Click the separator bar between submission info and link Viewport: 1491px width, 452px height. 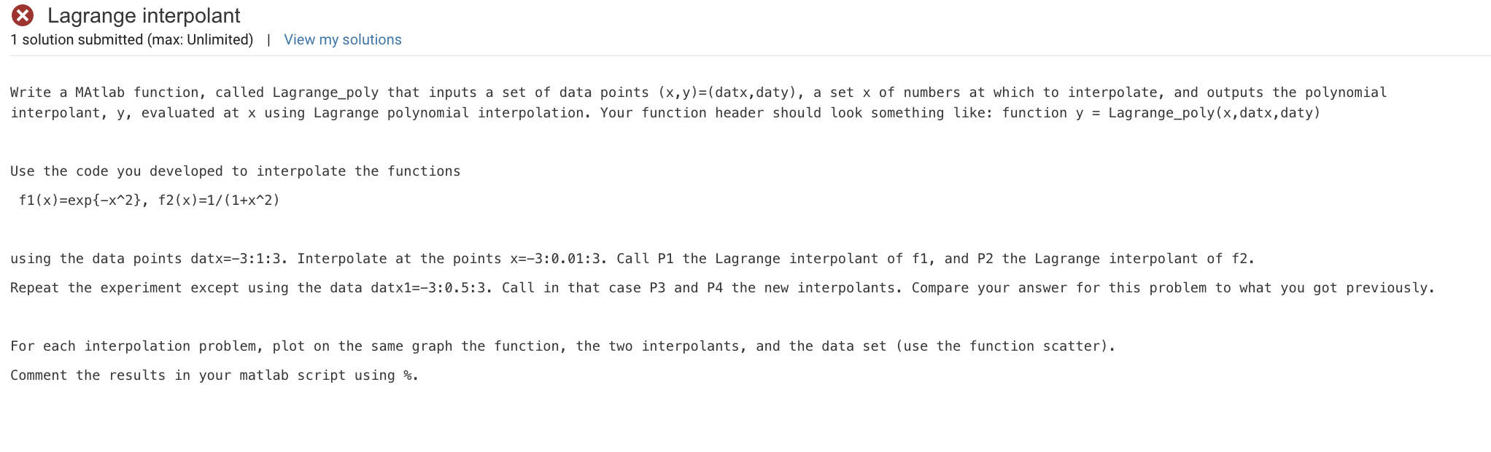click(x=268, y=39)
